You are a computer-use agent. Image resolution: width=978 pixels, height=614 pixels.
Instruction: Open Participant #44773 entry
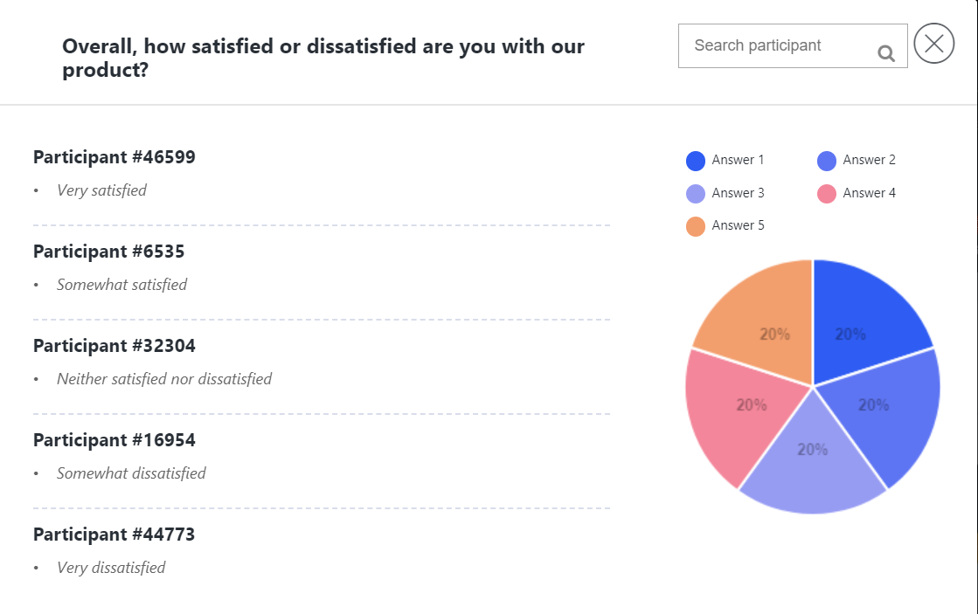[x=114, y=535]
